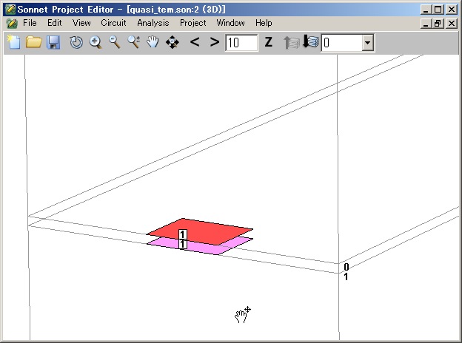Minimize the inner document window
The width and height of the screenshot is (462, 343).
[426, 23]
